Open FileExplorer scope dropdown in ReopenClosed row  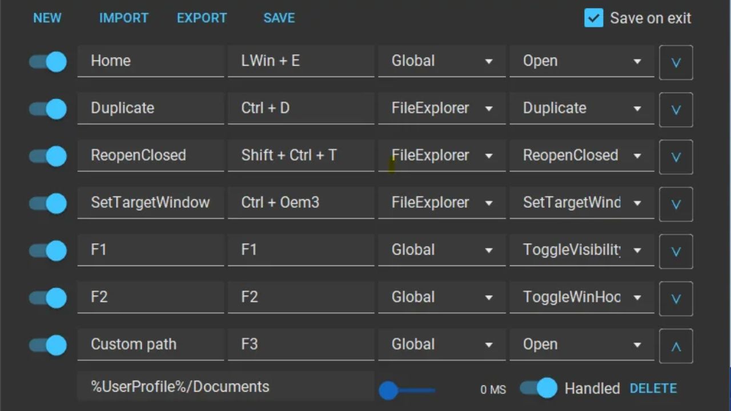click(x=441, y=156)
